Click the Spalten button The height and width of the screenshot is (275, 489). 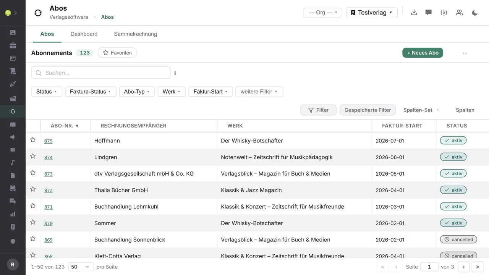[465, 110]
